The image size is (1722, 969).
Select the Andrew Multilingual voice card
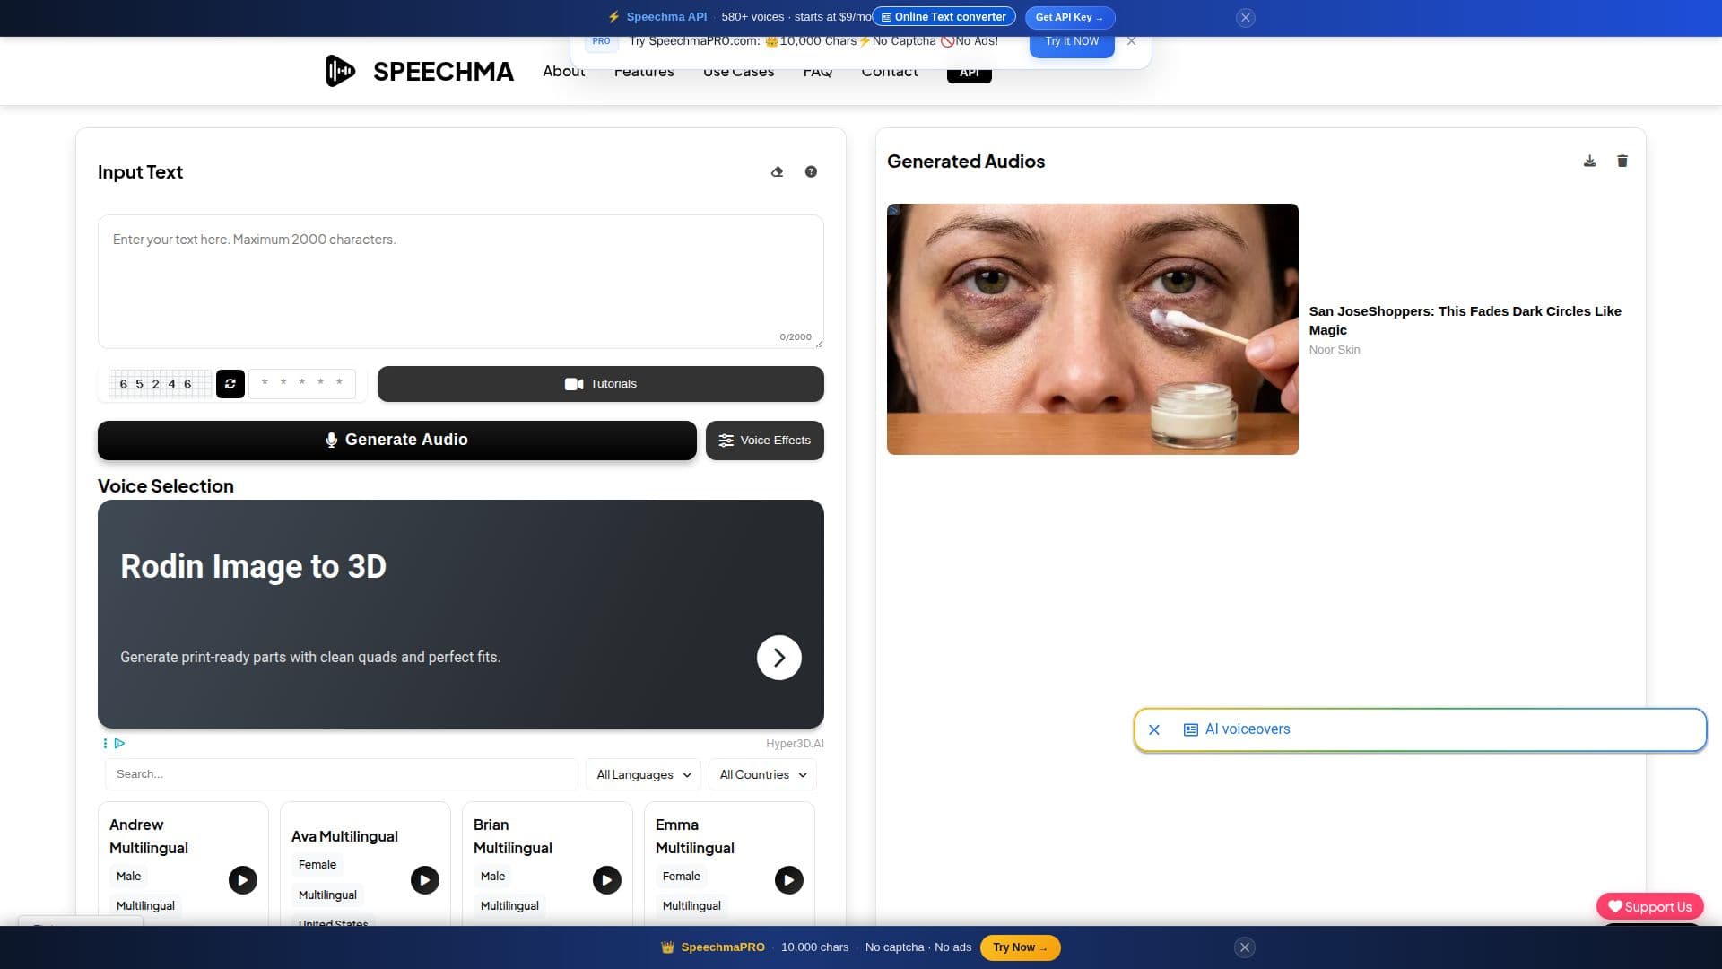coord(183,865)
